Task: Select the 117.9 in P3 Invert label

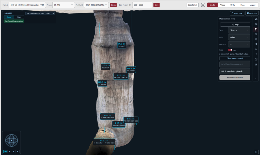Action: (131, 70)
